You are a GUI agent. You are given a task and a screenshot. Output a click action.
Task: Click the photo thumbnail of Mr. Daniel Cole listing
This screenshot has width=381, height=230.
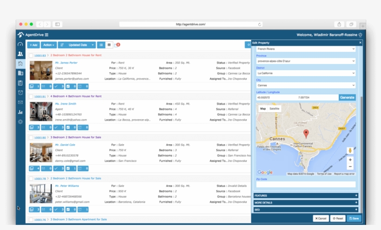41,153
